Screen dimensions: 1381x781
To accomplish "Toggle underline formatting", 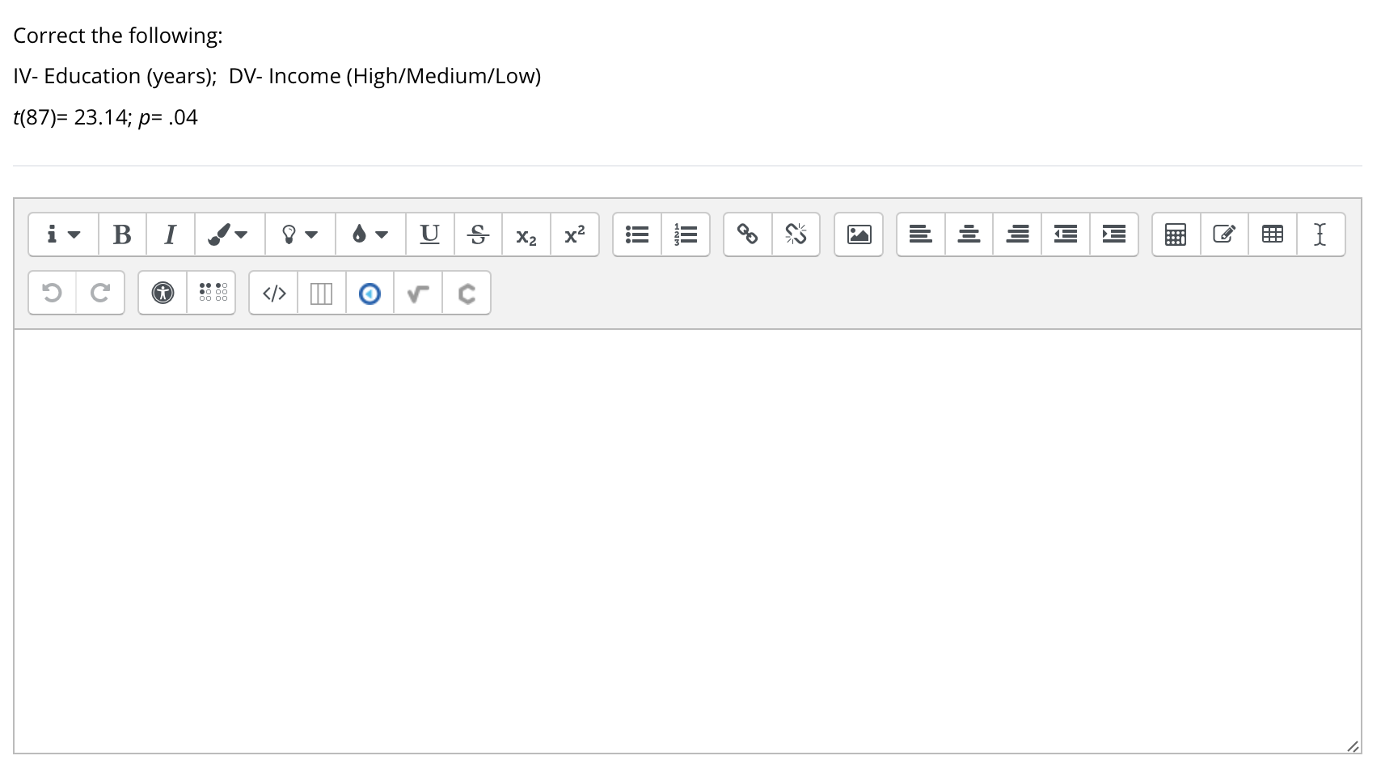I will (429, 234).
